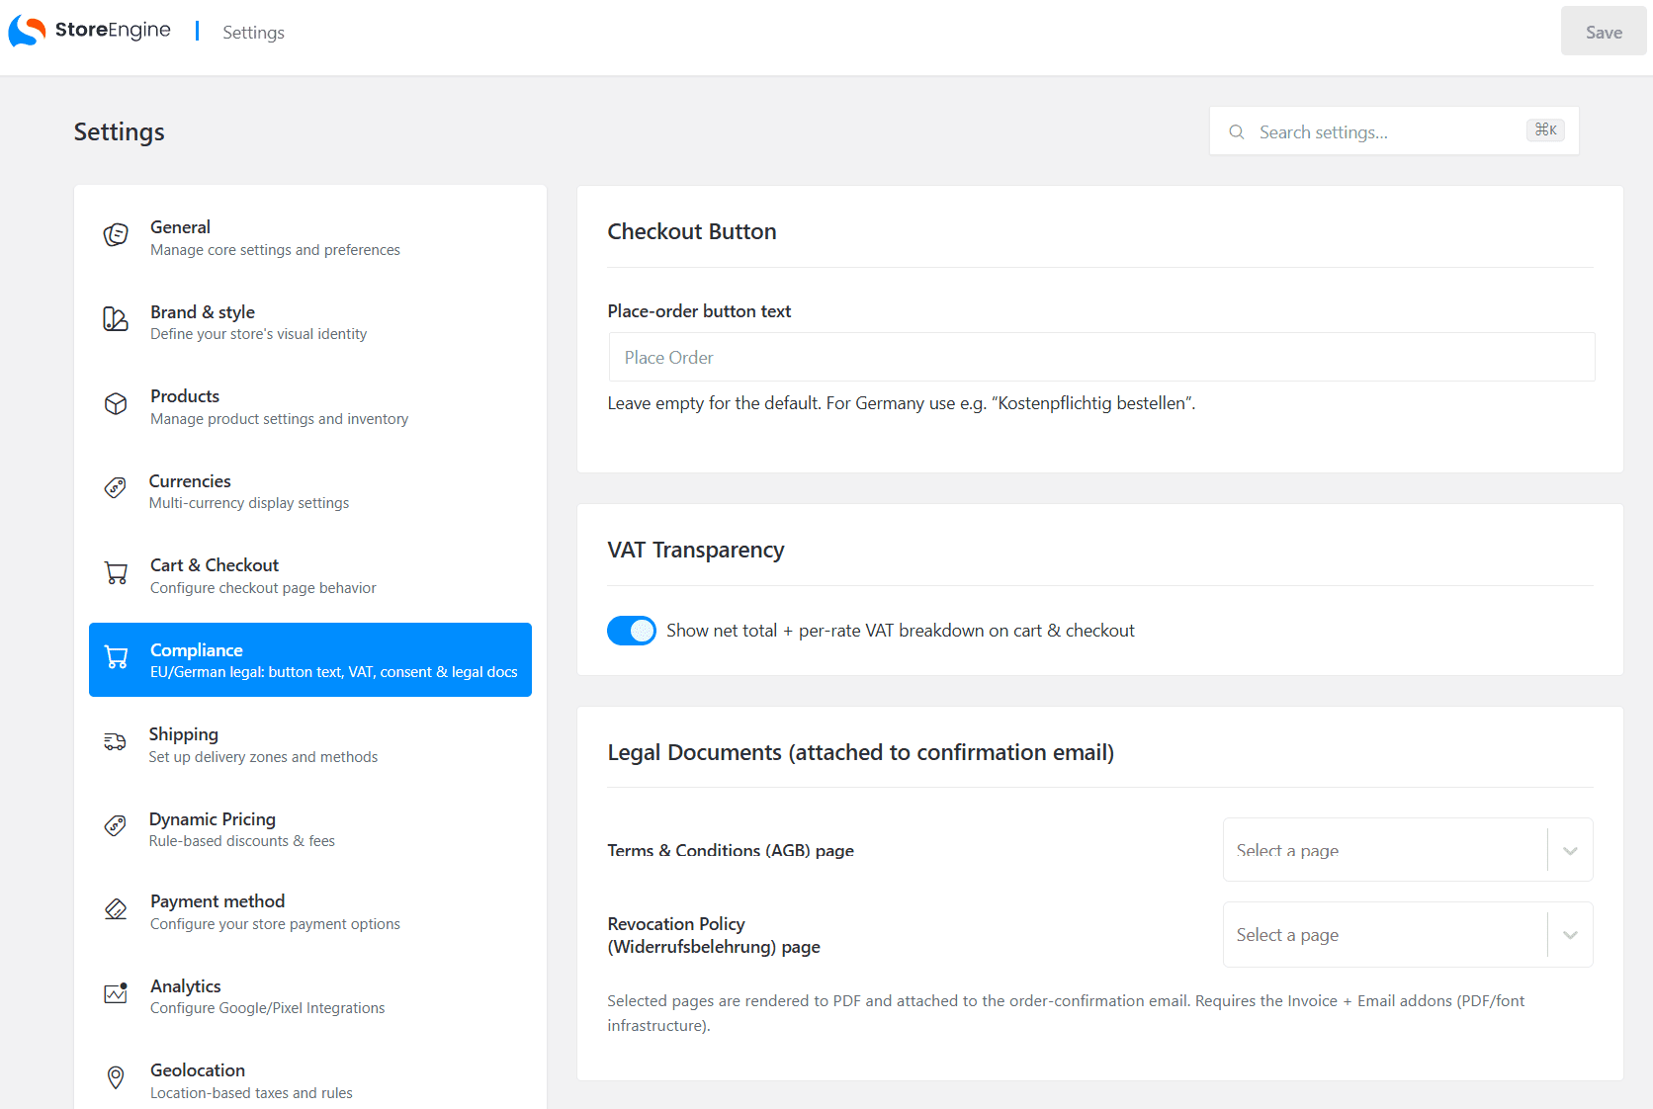1653x1109 pixels.
Task: Click the Settings breadcrumb label
Action: (253, 33)
